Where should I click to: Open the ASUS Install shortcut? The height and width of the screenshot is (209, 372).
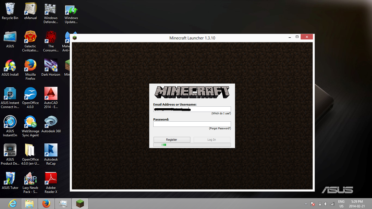10,68
